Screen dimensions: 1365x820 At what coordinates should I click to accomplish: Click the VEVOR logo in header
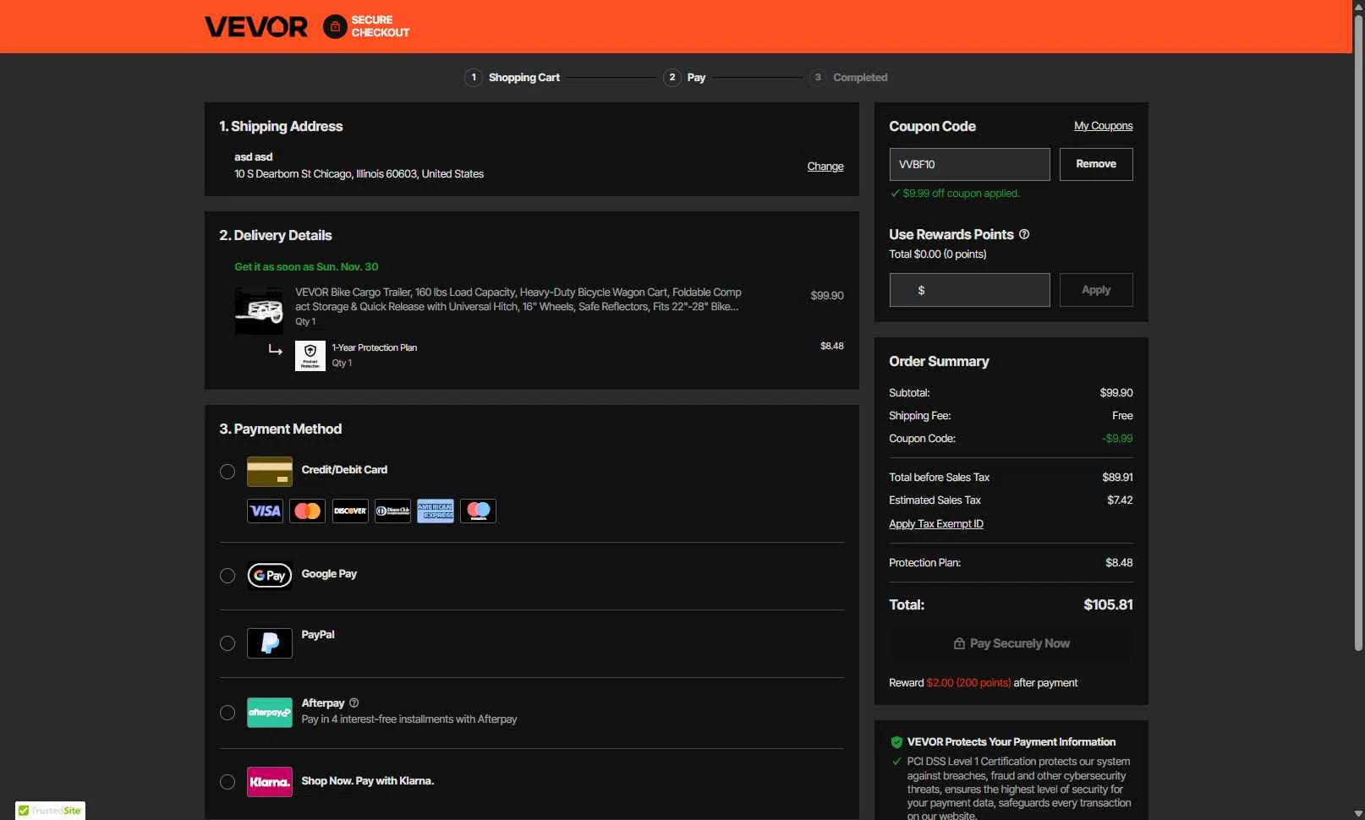pyautogui.click(x=256, y=27)
